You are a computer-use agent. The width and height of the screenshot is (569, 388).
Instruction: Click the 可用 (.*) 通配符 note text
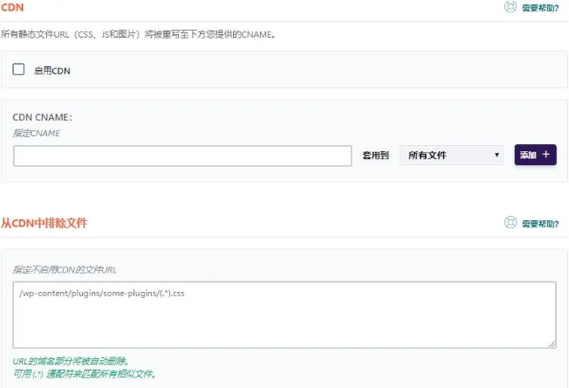pos(85,373)
